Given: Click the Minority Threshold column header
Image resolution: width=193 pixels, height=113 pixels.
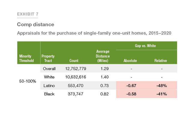Looking at the screenshot, I should (x=26, y=58).
